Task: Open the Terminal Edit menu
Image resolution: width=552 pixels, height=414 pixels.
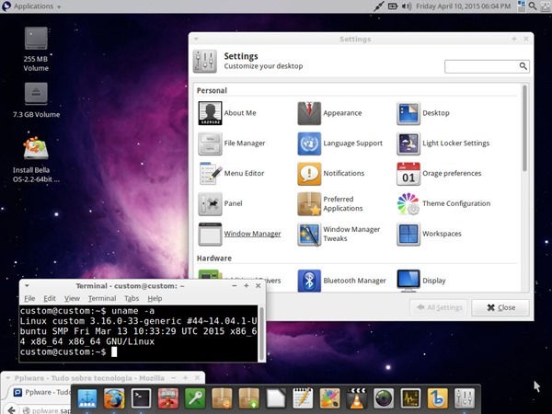Action: click(50, 298)
